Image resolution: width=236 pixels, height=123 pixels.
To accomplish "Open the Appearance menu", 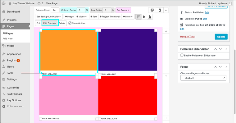I will (x=14, y=54).
